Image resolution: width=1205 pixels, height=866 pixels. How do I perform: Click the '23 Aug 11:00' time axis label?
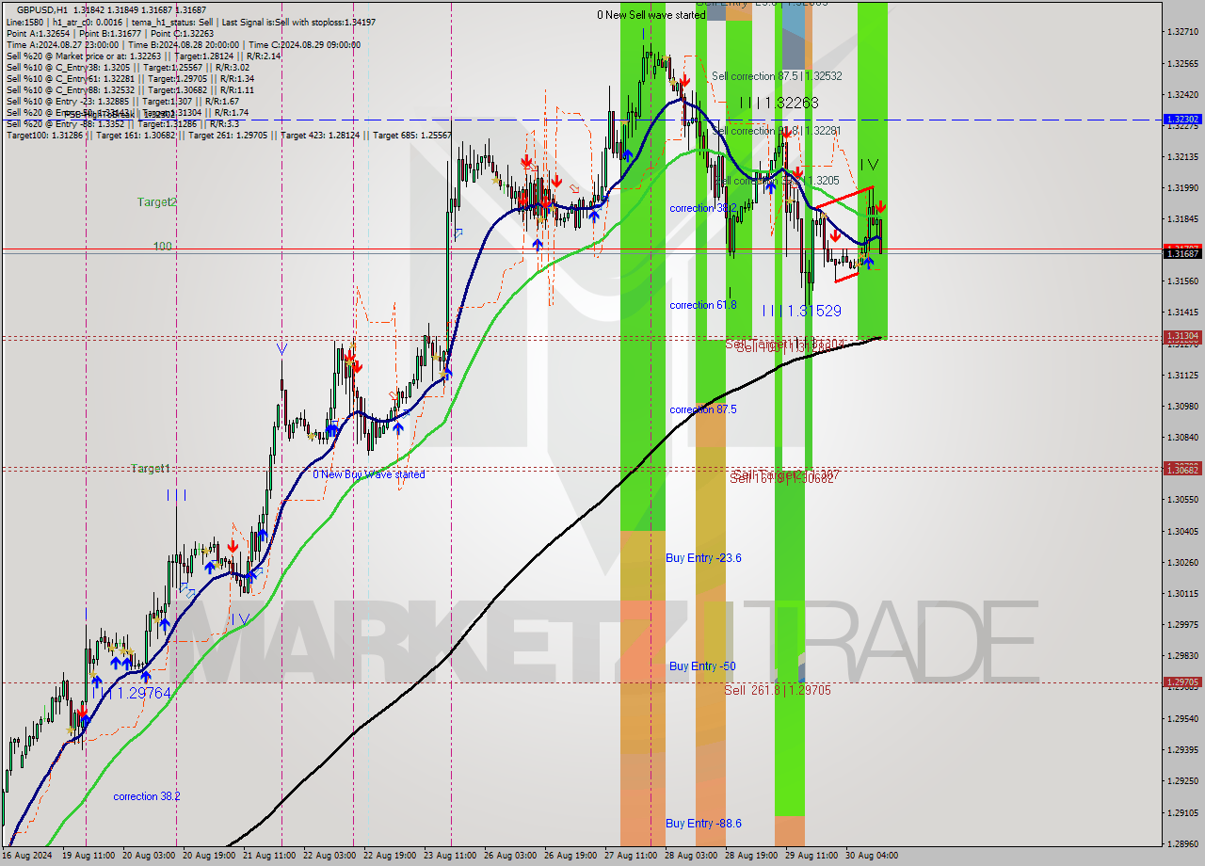450,856
